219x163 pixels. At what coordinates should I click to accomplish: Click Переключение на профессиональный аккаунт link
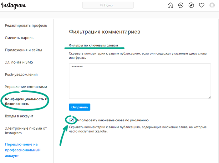(23, 150)
